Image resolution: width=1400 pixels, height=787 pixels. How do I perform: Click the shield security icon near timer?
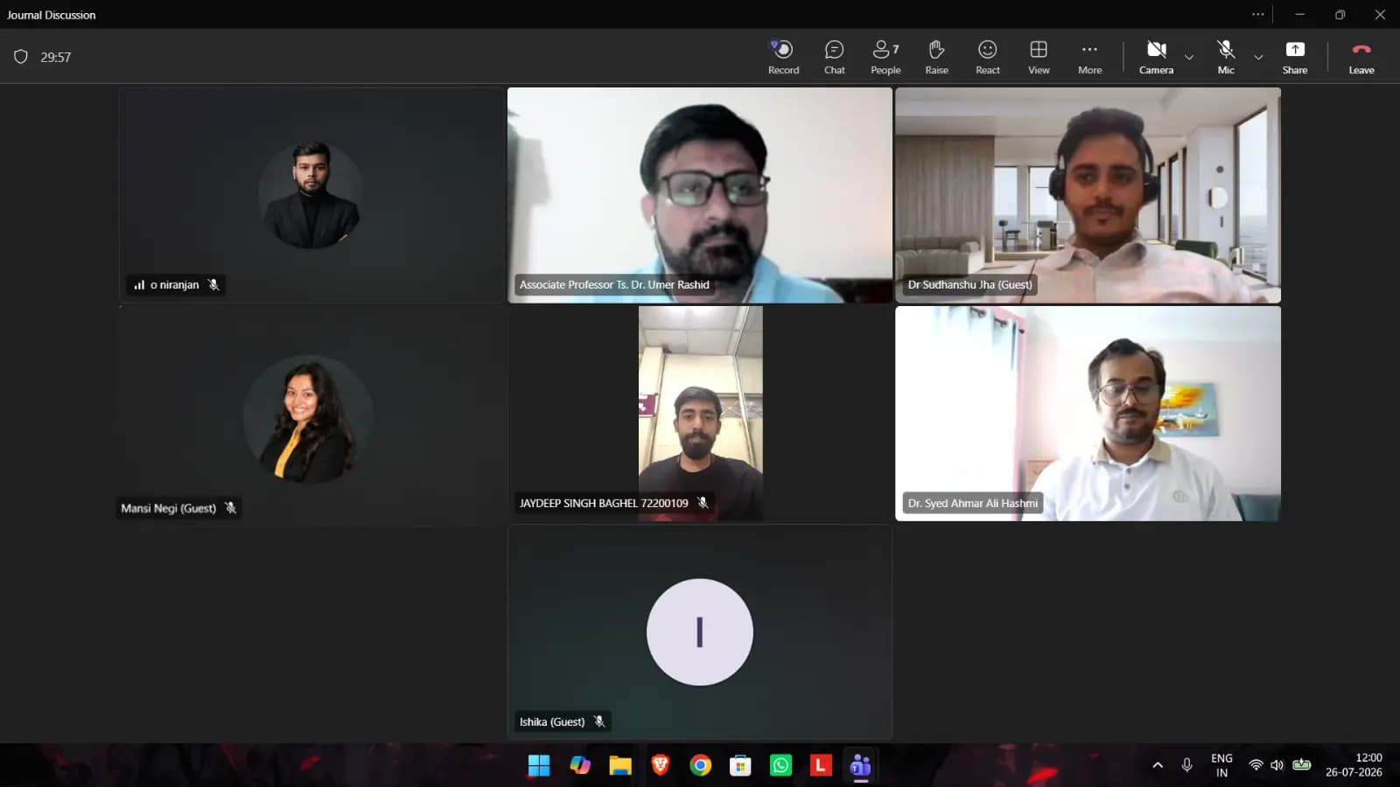click(21, 57)
